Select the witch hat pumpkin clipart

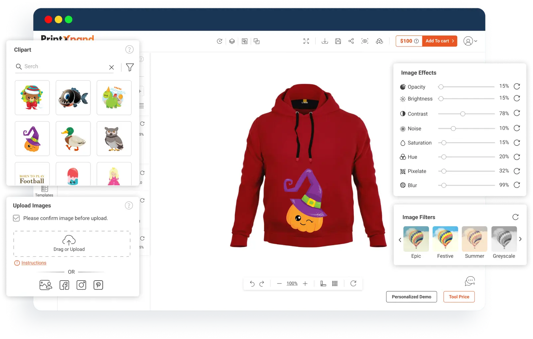pyautogui.click(x=32, y=138)
